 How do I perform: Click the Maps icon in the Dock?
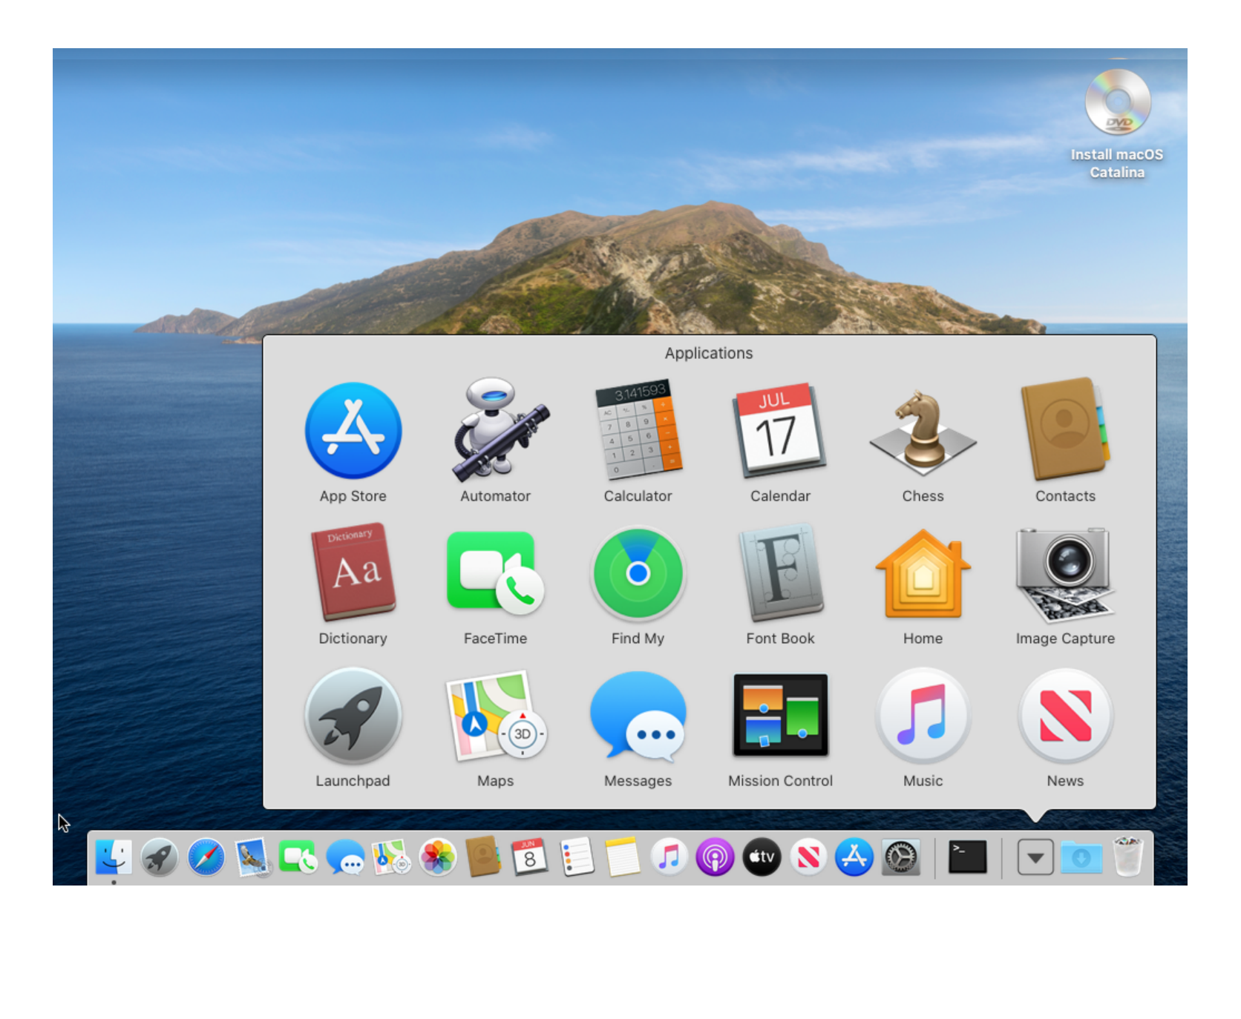click(391, 857)
